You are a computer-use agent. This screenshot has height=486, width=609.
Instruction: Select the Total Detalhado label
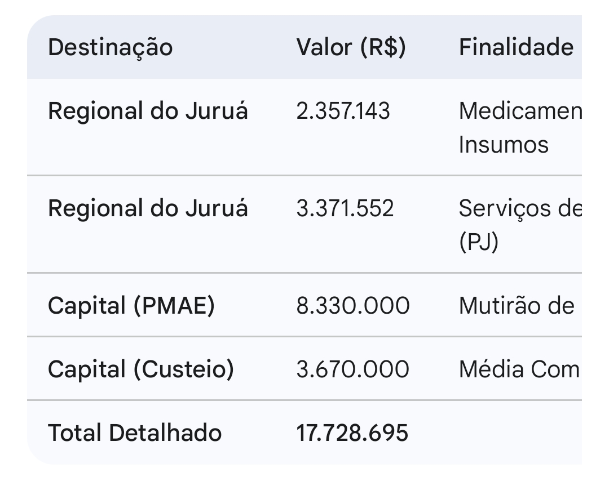click(x=135, y=433)
